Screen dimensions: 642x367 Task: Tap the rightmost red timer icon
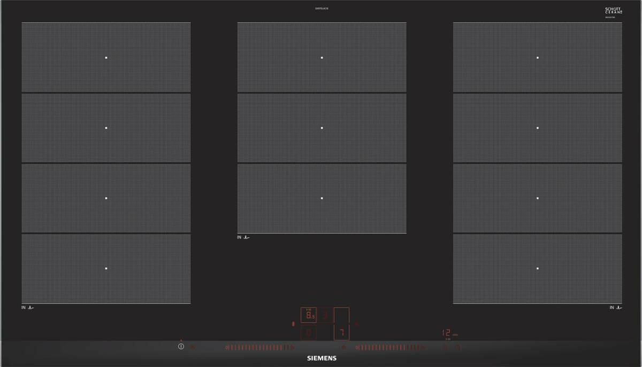458,347
